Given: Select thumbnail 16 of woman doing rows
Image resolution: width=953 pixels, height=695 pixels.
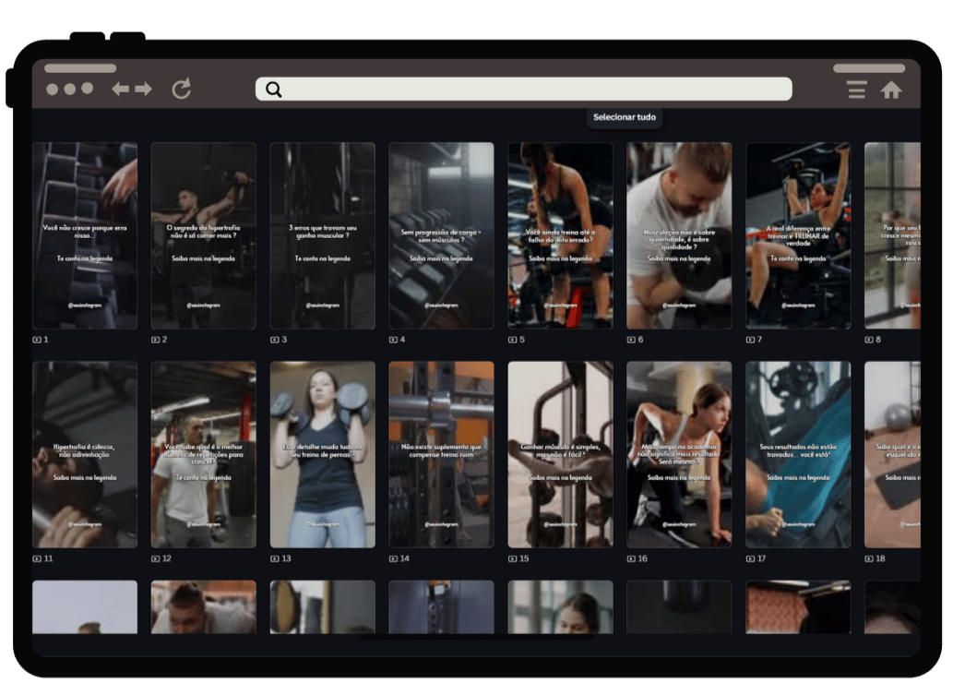Looking at the screenshot, I should pyautogui.click(x=679, y=455).
